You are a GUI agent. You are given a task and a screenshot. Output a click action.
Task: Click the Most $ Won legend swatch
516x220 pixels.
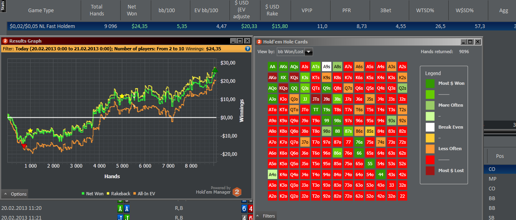430,83
